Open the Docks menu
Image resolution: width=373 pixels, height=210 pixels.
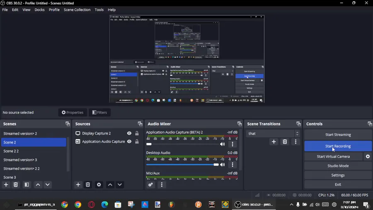(39, 10)
